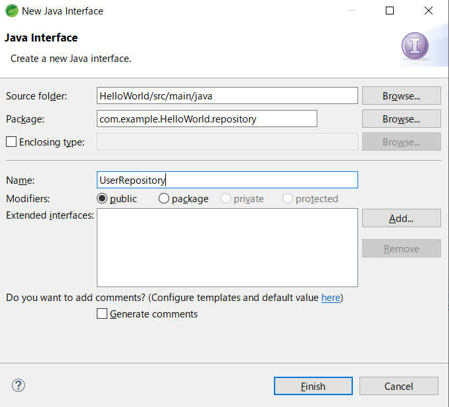Click the purple interface wizard icon
Image resolution: width=449 pixels, height=407 pixels.
(415, 46)
